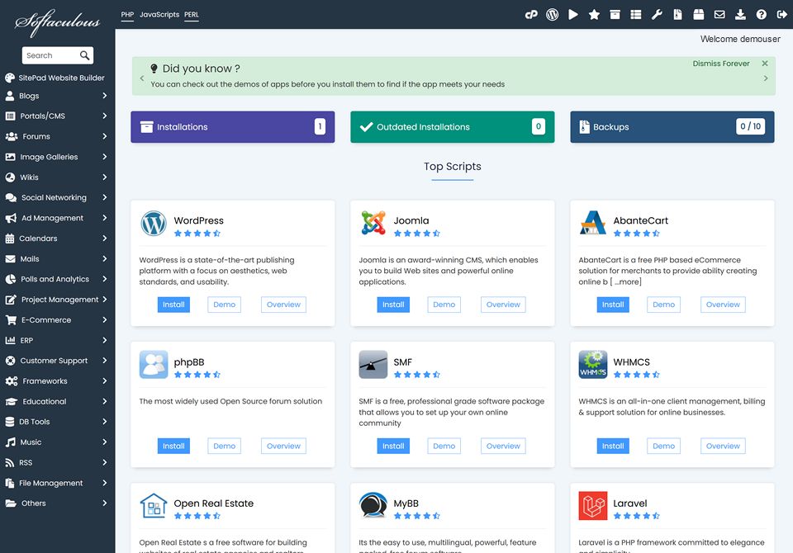Click the logout arrow icon
The image size is (793, 553).
[x=782, y=15]
